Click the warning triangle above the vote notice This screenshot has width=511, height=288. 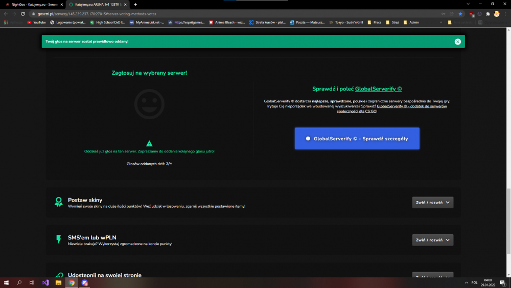(x=149, y=144)
